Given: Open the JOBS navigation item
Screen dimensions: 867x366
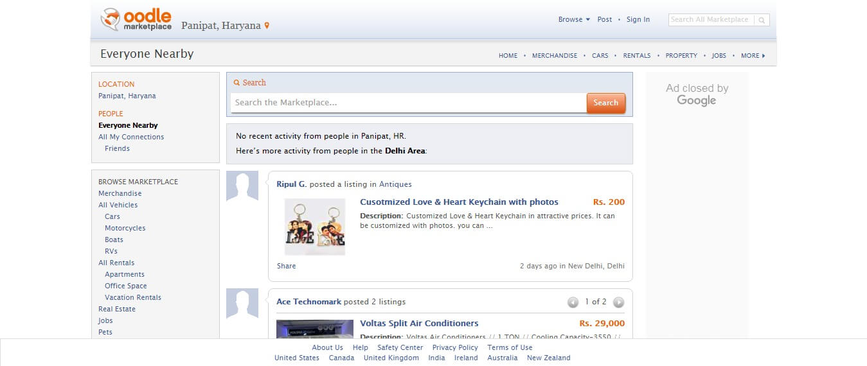Looking at the screenshot, I should [719, 56].
